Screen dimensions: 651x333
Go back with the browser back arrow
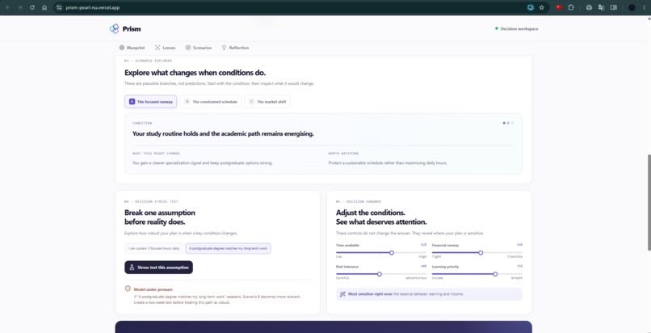[x=8, y=7]
